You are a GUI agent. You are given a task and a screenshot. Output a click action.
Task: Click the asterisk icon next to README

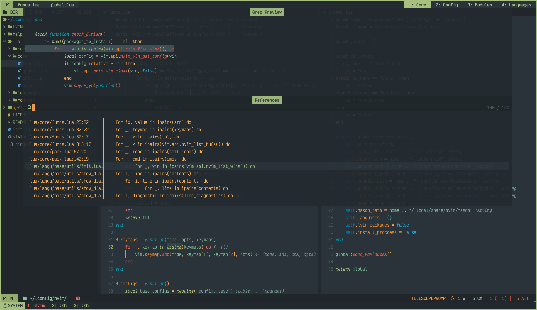coord(9,122)
